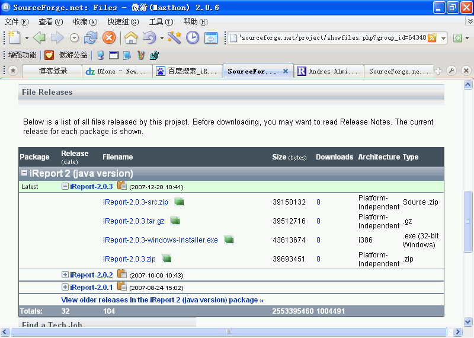The height and width of the screenshot is (338, 474).
Task: Open the New Tab dropdown arrow
Action: (x=27, y=38)
